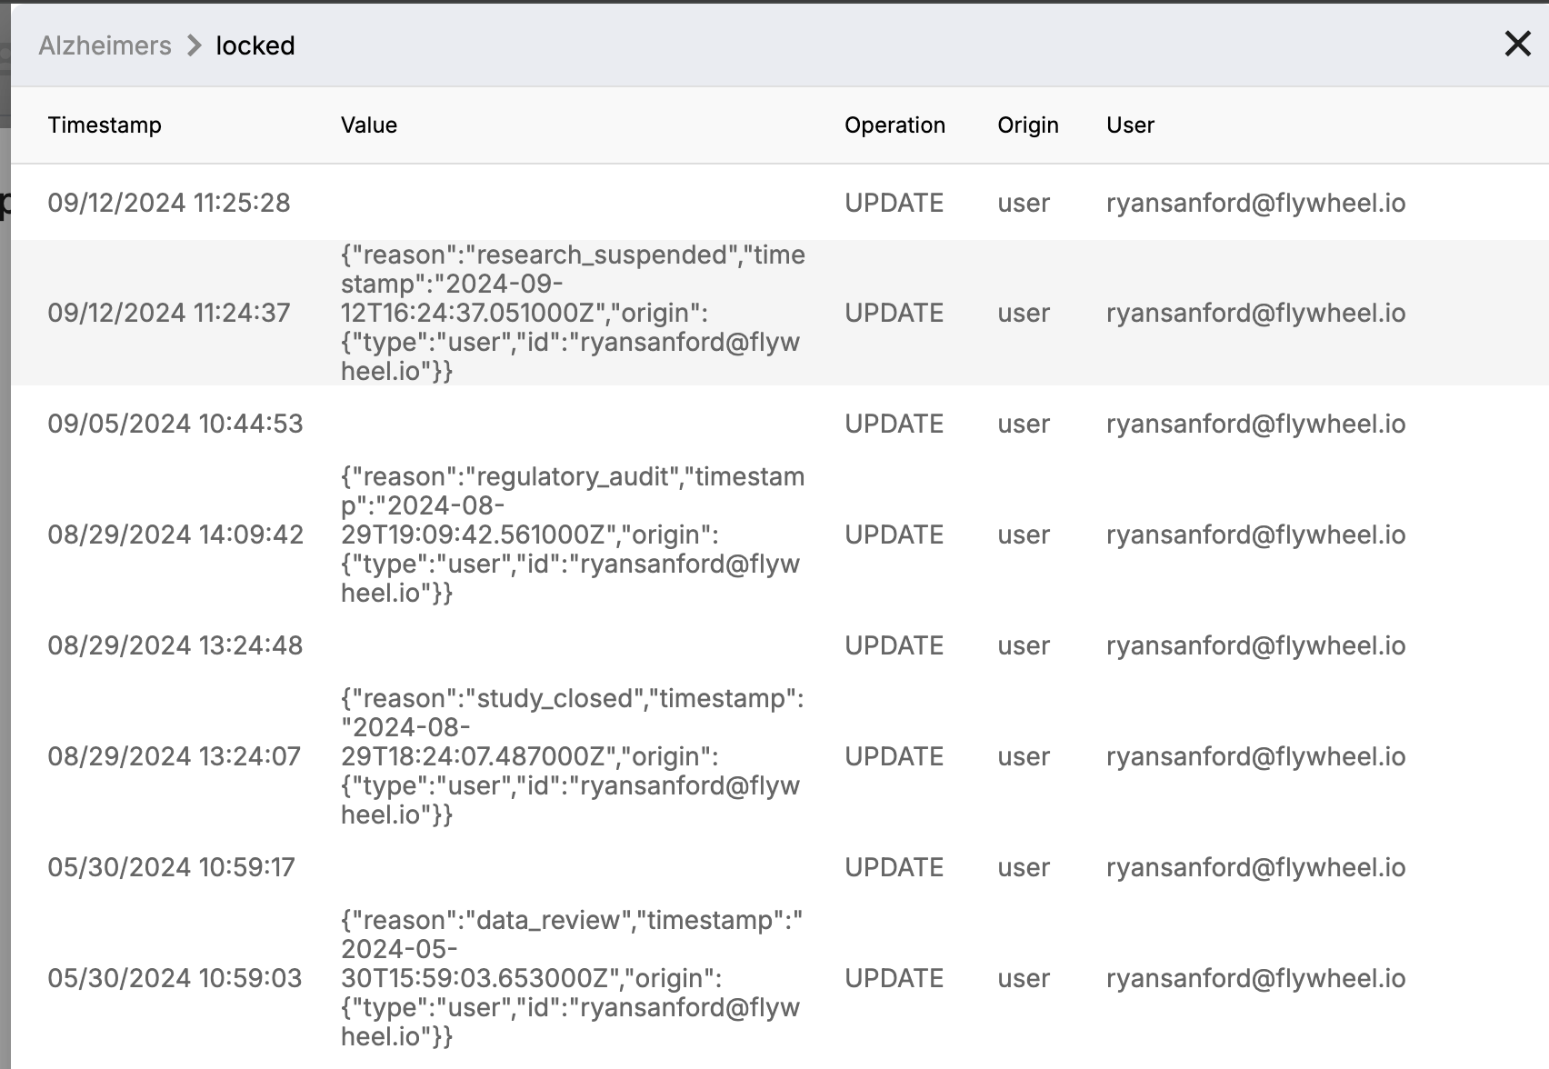
Task: Close the locked history dialog
Action: (1517, 44)
